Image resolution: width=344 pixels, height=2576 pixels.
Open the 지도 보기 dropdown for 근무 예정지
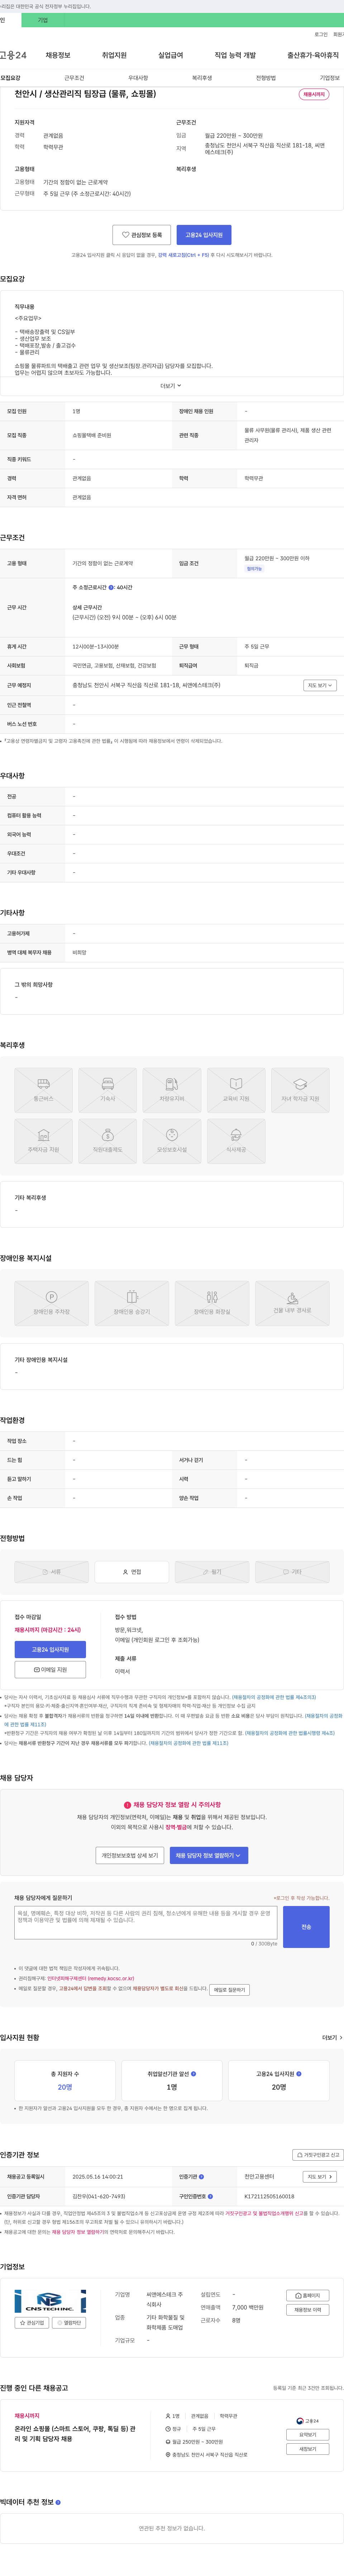[x=320, y=685]
